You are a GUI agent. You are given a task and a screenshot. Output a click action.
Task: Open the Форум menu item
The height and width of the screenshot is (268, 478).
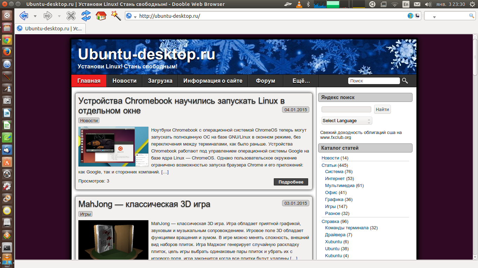265,81
